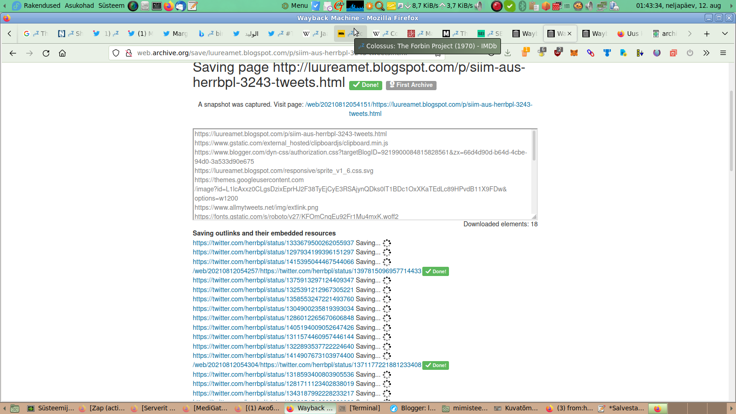Image resolution: width=736 pixels, height=414 pixels.
Task: Switch to the [Terminal] taskbar window
Action: click(x=360, y=408)
